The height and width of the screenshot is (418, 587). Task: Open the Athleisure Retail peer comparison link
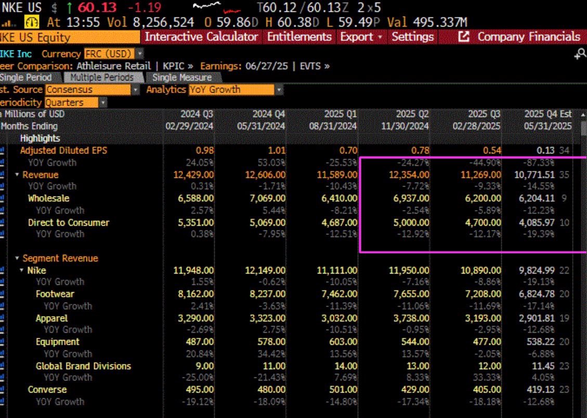(114, 66)
